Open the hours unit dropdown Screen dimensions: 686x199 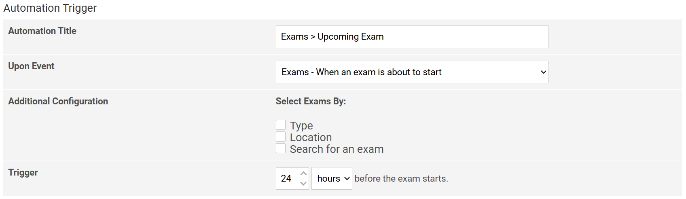pos(332,178)
